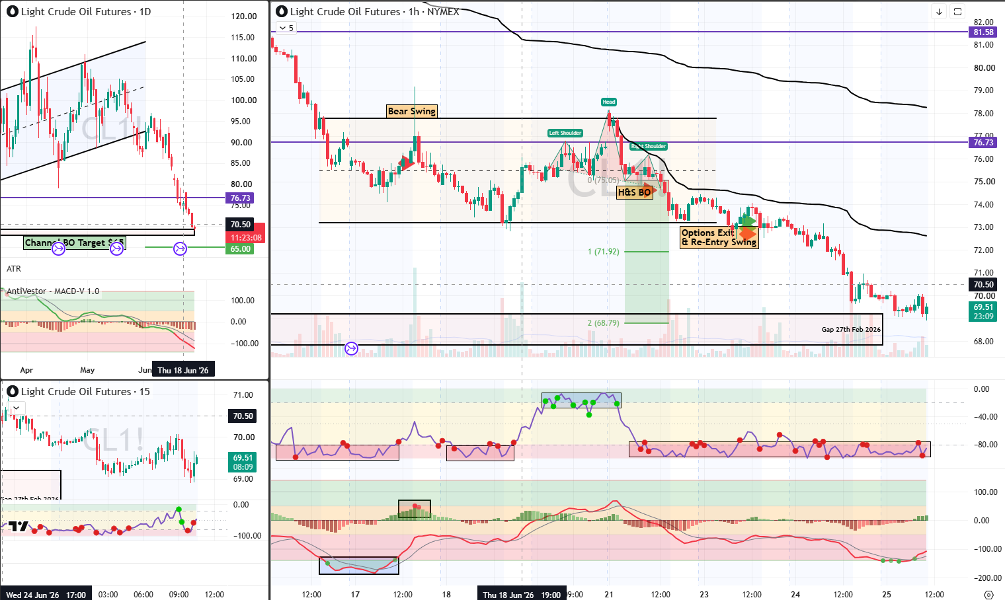1005x600 pixels.
Task: Open chart settings via the time-axis gear icon
Action: tap(989, 594)
